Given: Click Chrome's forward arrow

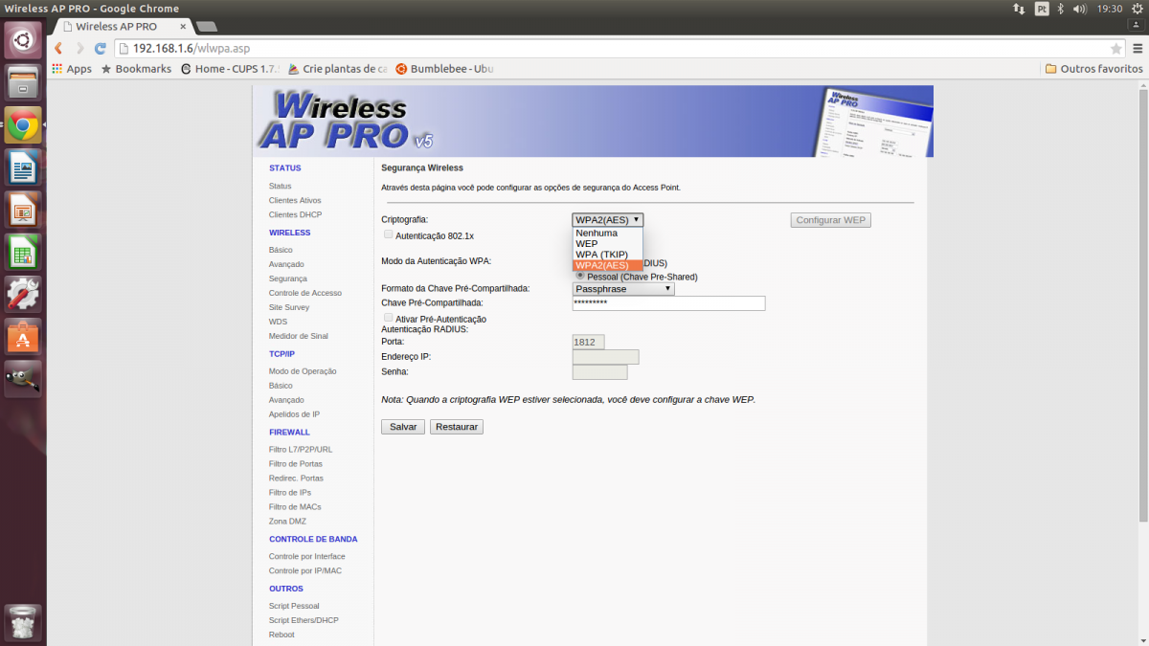Looking at the screenshot, I should click(x=79, y=48).
